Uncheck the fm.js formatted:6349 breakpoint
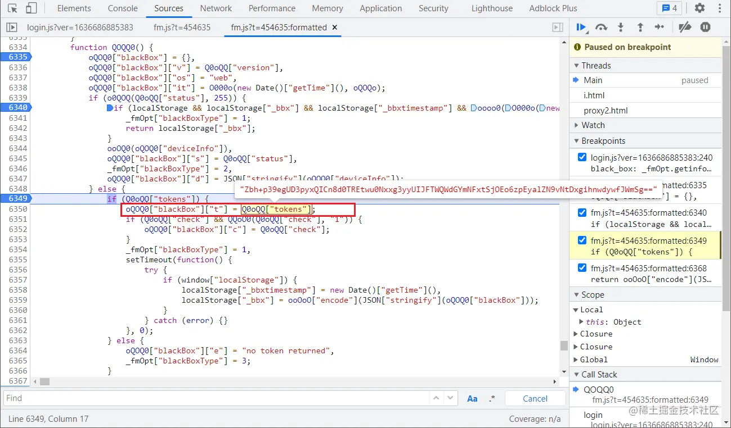 [x=582, y=240]
